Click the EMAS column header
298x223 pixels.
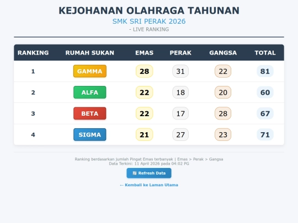144,53
